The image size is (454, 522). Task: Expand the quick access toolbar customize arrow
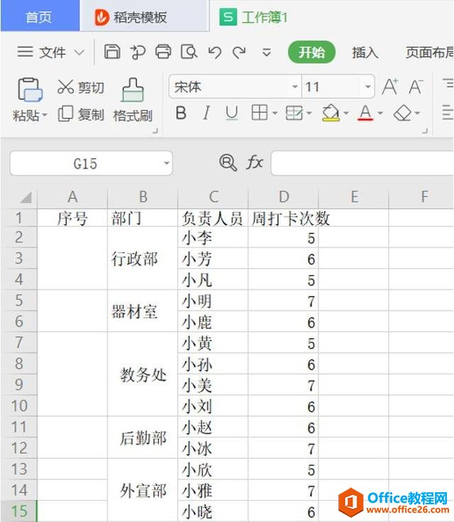coord(267,52)
